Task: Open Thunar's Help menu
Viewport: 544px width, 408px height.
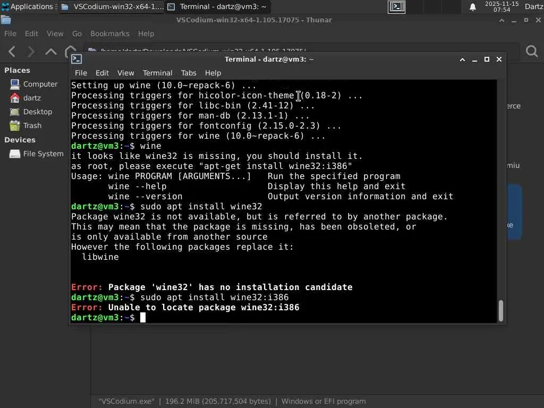Action: (x=146, y=33)
